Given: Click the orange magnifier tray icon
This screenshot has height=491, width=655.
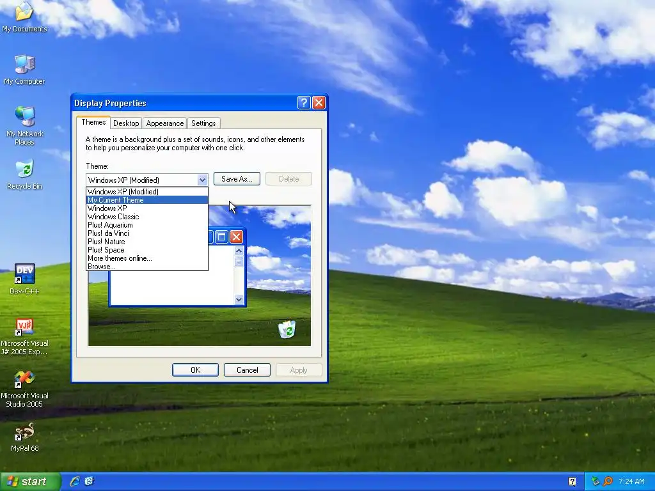Looking at the screenshot, I should tap(608, 481).
